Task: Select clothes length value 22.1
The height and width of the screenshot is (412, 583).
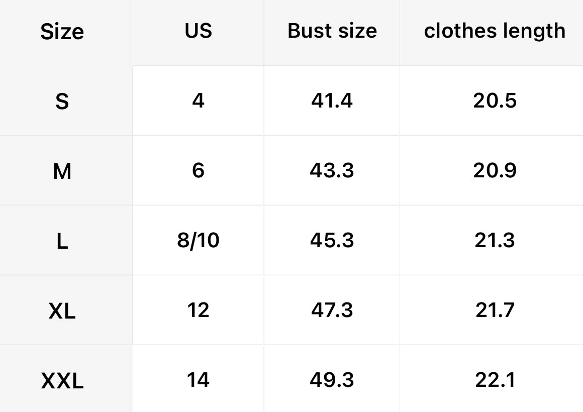Action: (x=495, y=380)
